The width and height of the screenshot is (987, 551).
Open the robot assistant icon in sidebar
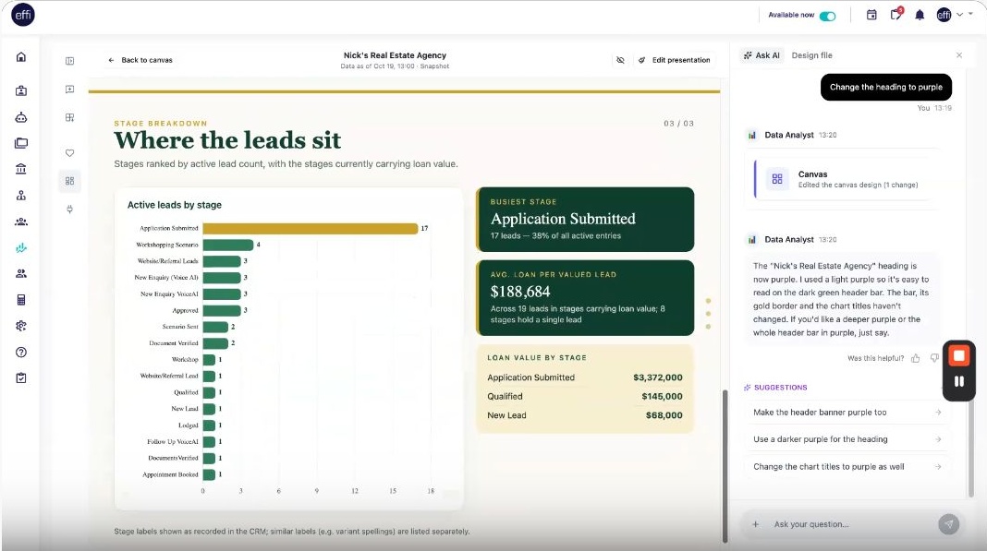click(20, 117)
